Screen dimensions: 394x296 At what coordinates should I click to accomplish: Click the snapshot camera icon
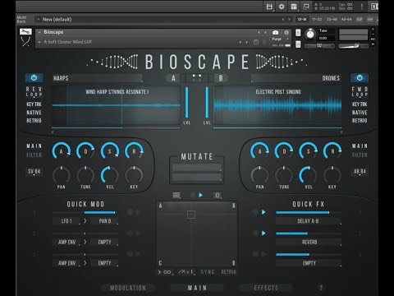(275, 32)
